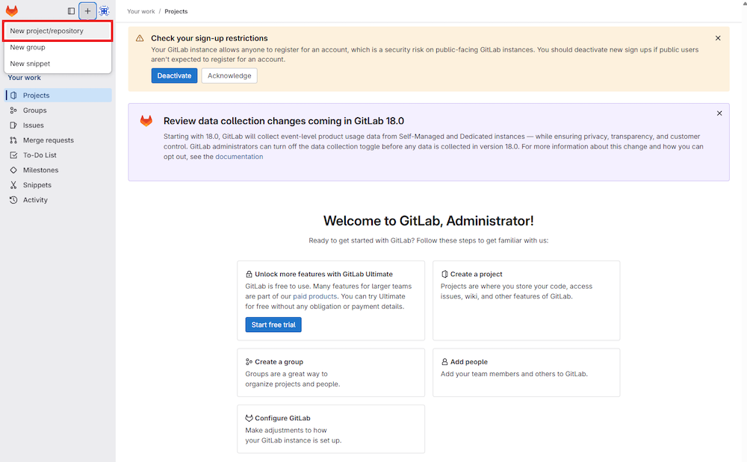Select the Milestones diamond icon
This screenshot has width=747, height=462.
[x=13, y=169]
